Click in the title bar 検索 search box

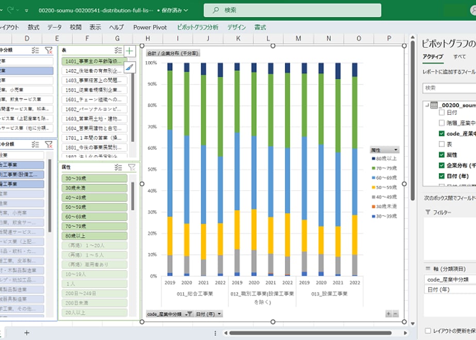click(292, 10)
